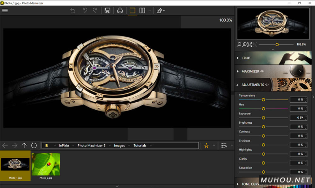The height and width of the screenshot is (188, 315).
Task: Switch to split before/after view
Action: [143, 11]
